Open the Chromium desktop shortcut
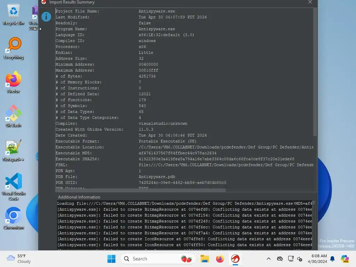356x267 pixels. 14,218
